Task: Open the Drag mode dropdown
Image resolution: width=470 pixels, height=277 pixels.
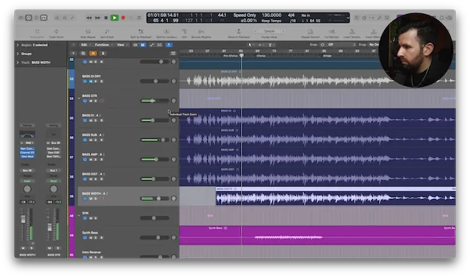Action: pos(374,45)
